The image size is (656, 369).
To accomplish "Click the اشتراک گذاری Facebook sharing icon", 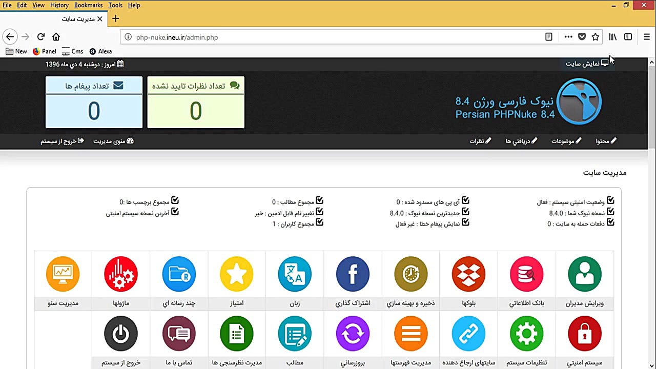I will point(353,274).
